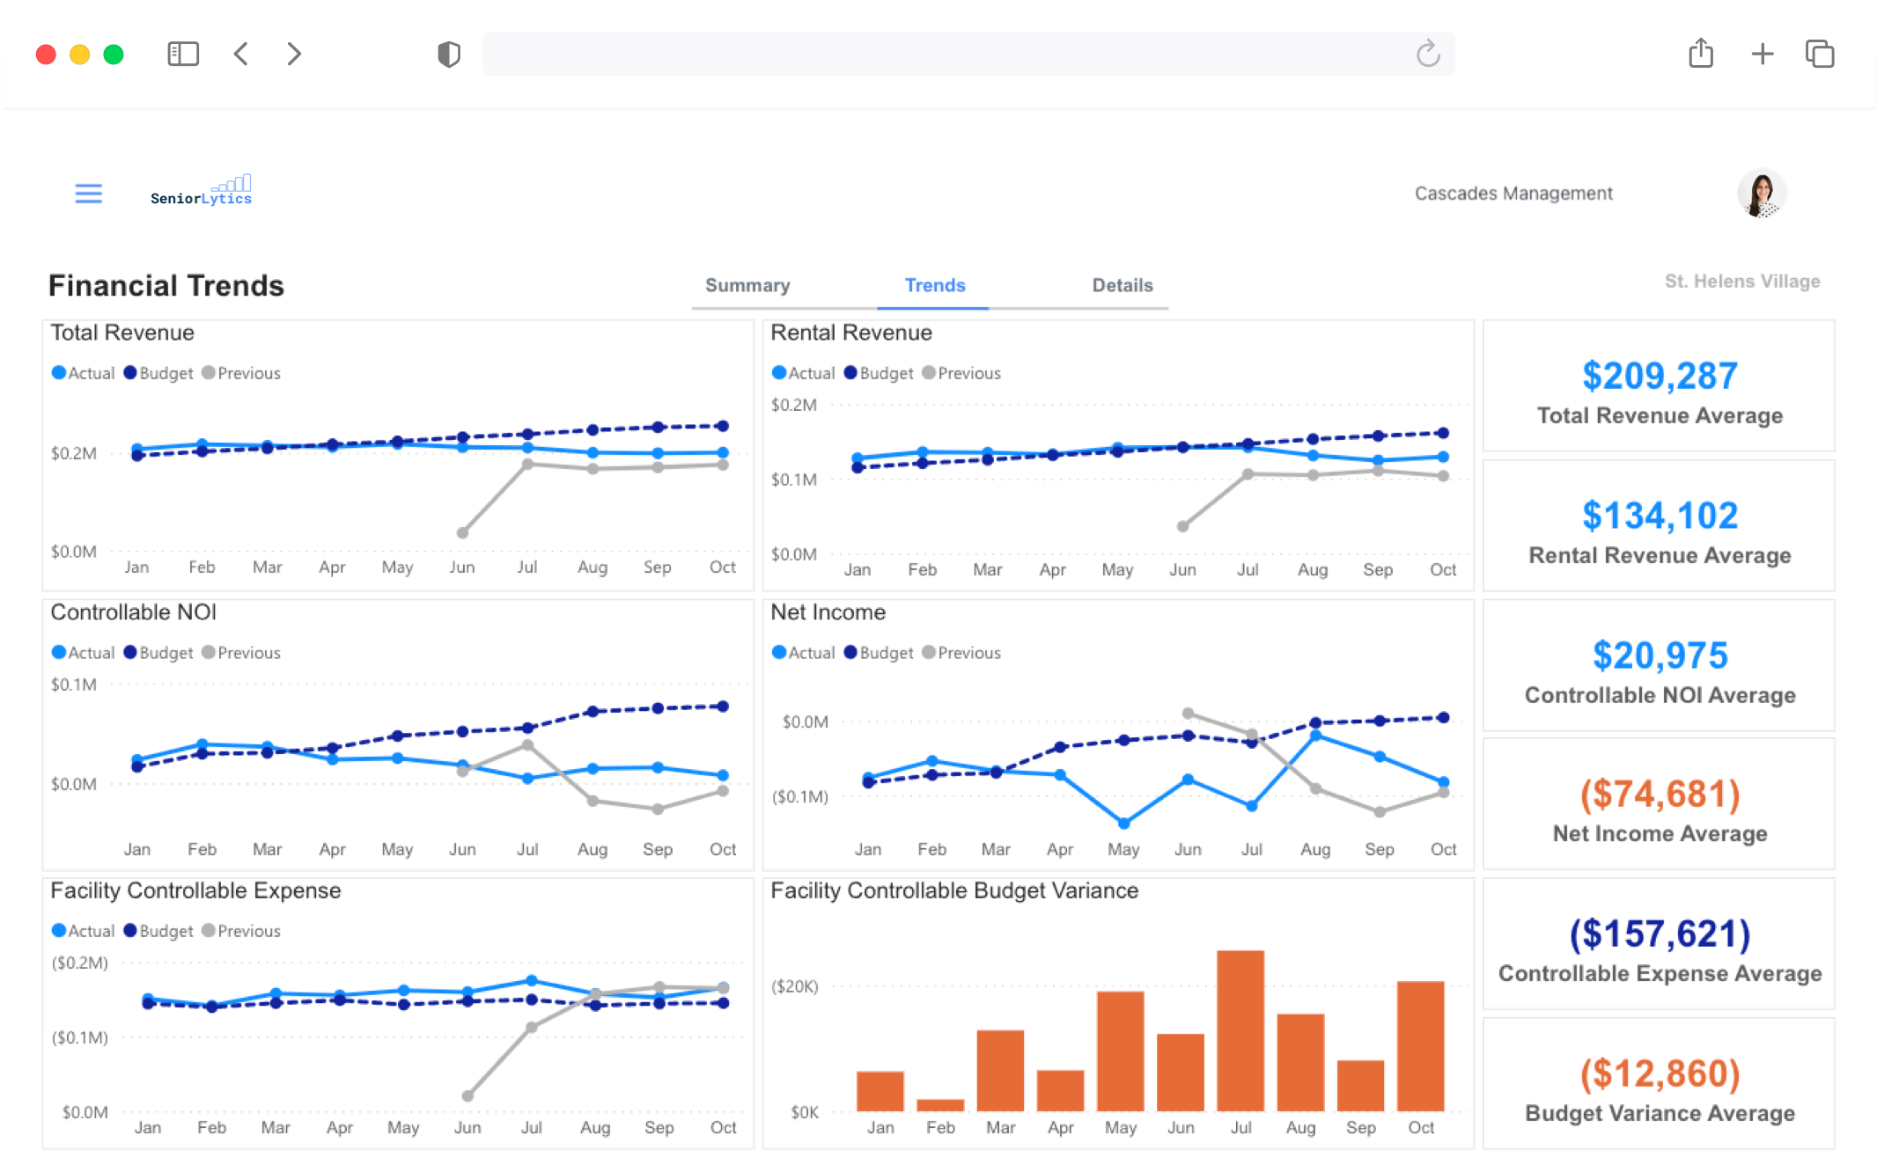The height and width of the screenshot is (1172, 1877).
Task: Show tab overview icon
Action: (x=1820, y=55)
